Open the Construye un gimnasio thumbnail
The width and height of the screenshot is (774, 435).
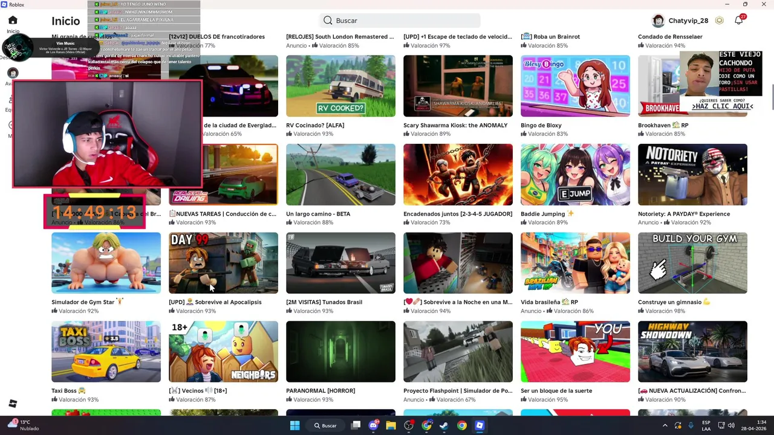tap(692, 263)
